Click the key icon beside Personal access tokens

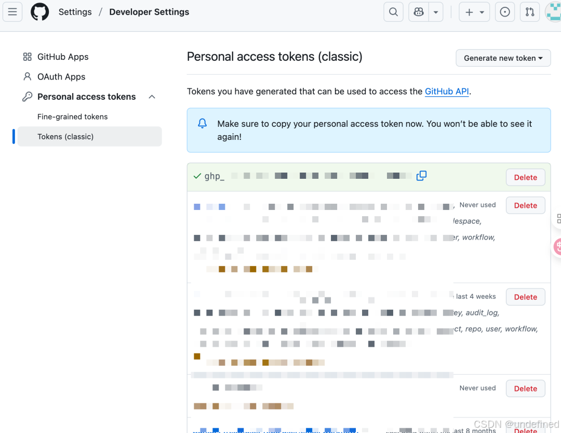27,97
